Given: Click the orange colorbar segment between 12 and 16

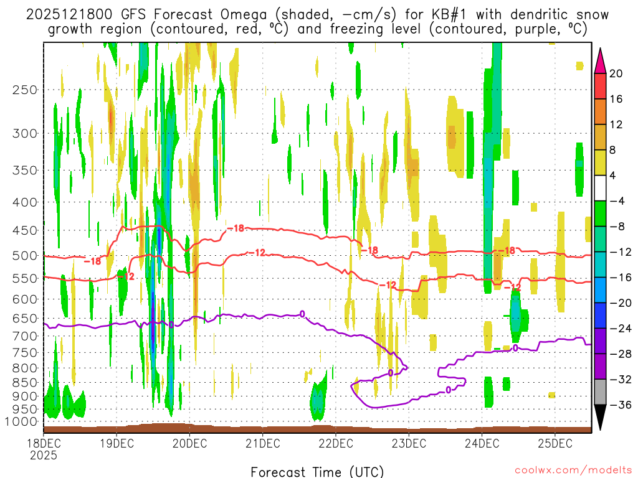Looking at the screenshot, I should [x=600, y=112].
